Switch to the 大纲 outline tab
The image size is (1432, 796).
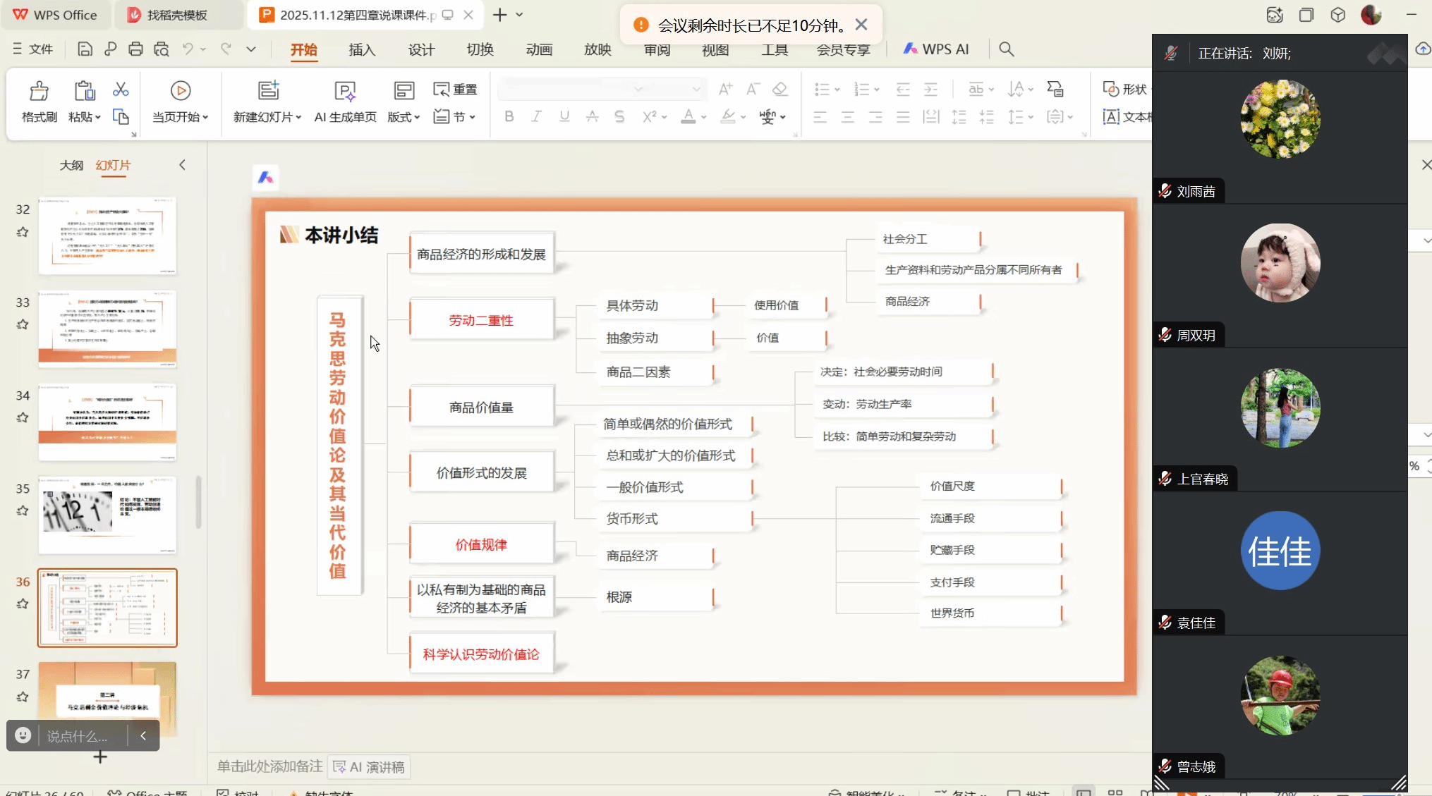[71, 165]
